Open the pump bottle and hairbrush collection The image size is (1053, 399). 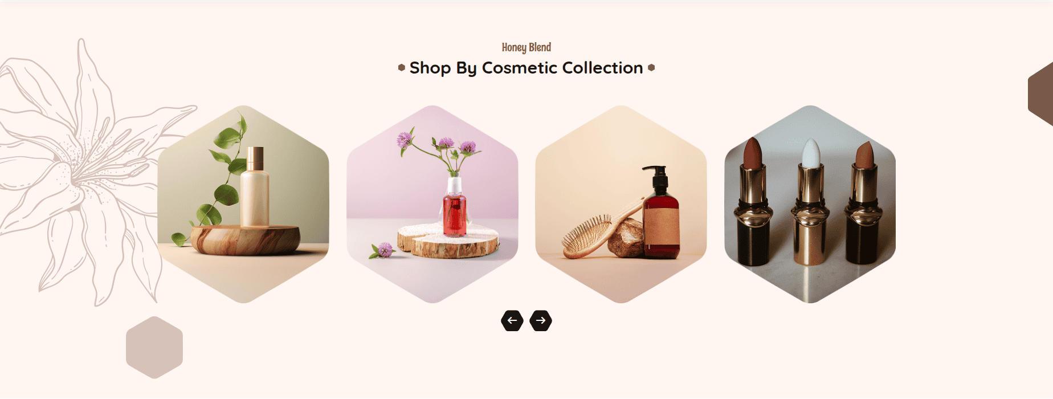[621, 204]
